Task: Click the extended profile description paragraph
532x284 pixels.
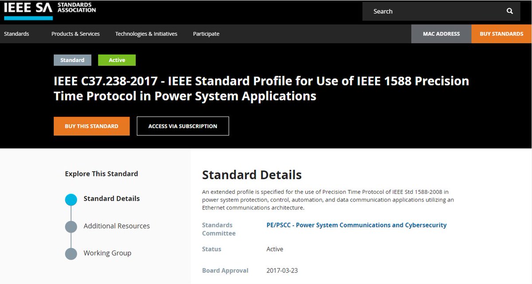Action: (x=328, y=200)
